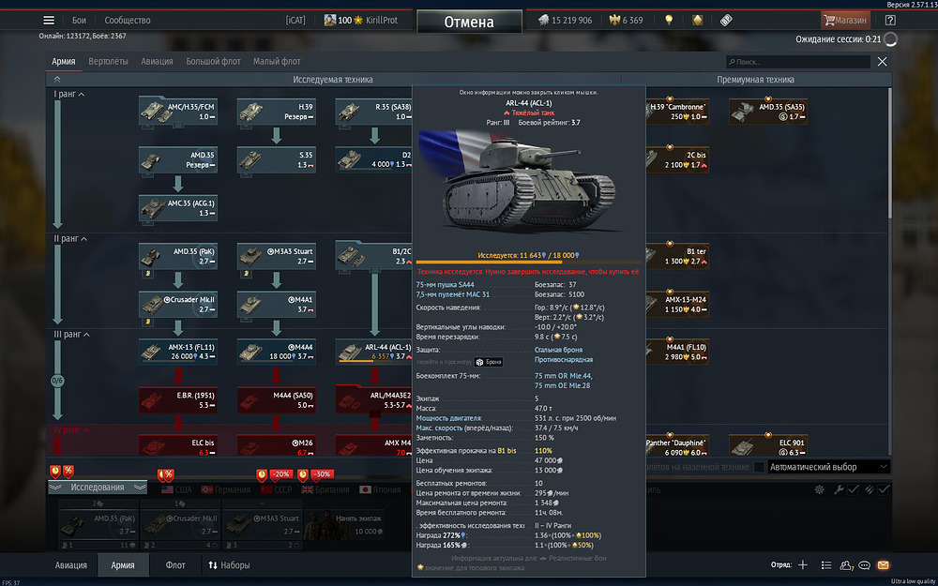Open the Броня armor viewer icon
938x586 pixels.
(488, 362)
